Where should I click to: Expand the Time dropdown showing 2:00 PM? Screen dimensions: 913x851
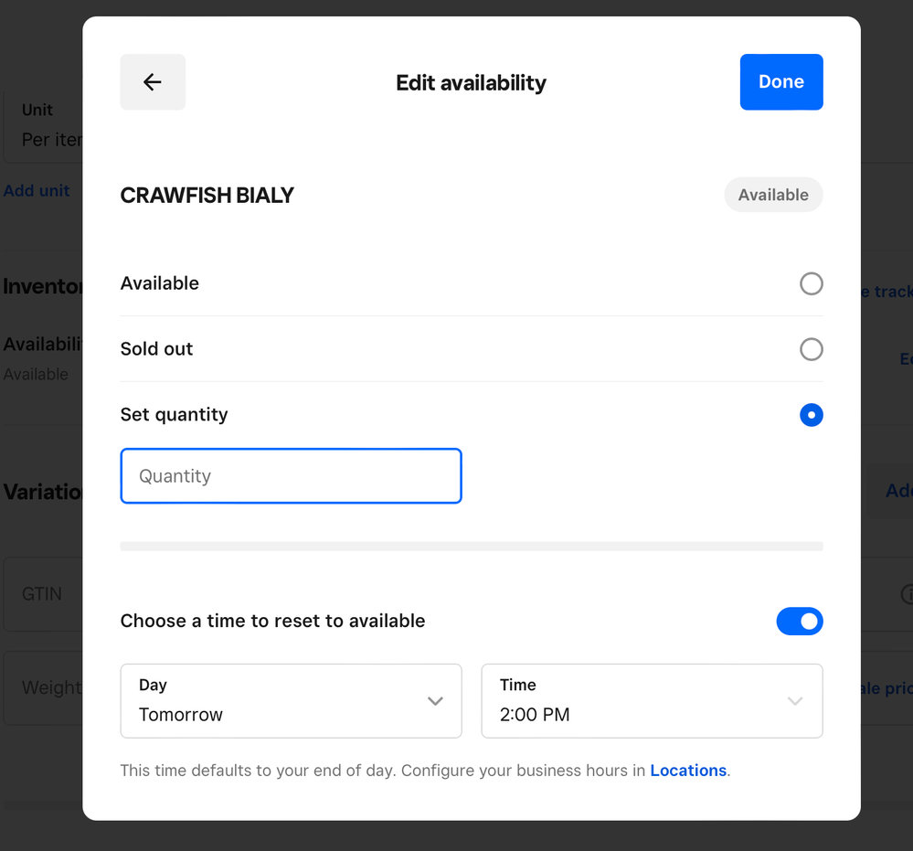[x=652, y=701]
